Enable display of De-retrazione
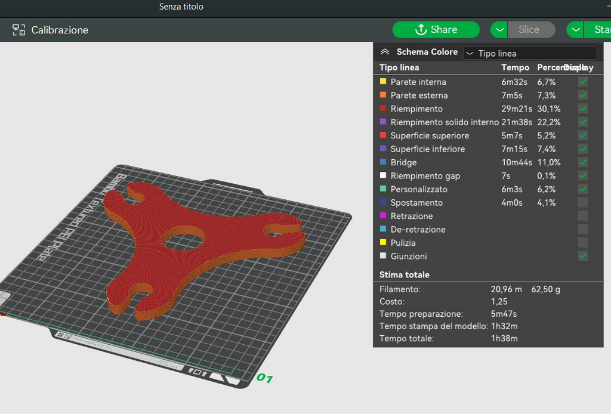Viewport: 611px width, 414px height. click(x=583, y=229)
